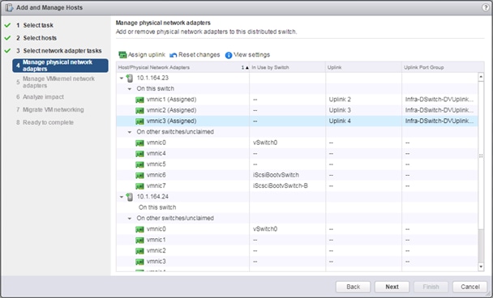The image size is (493, 298).
Task: Click the Uplink column header
Action: click(x=363, y=67)
